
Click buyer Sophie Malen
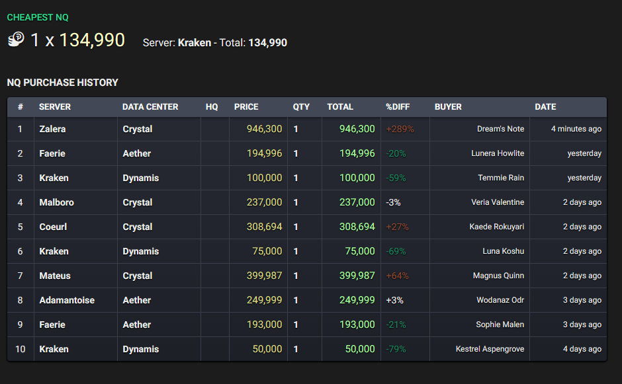(500, 325)
